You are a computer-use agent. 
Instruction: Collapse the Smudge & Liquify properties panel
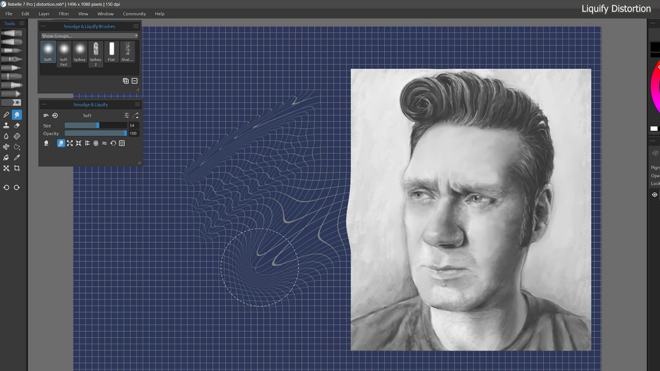point(44,104)
